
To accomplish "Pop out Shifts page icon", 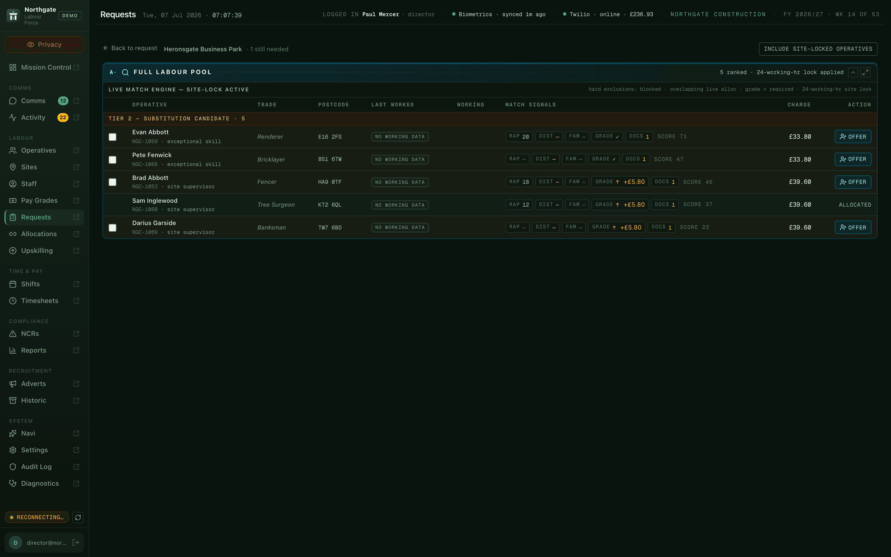I will tap(76, 284).
